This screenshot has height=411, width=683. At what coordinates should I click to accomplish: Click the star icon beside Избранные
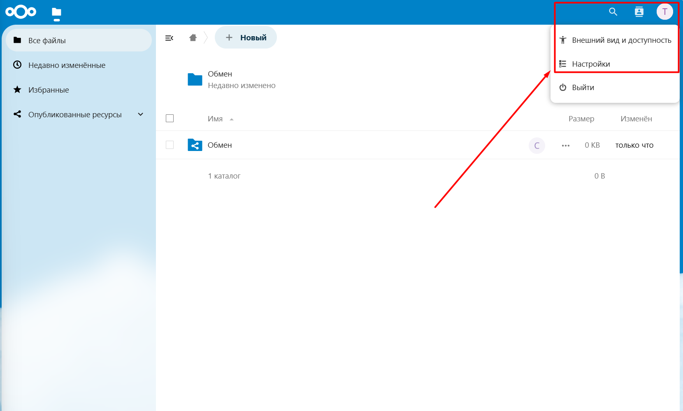click(17, 89)
